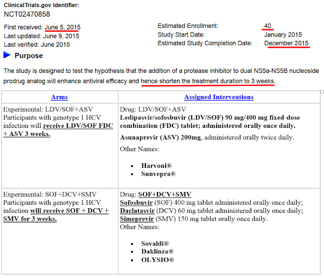Click the blue Purpose triangle icon
The image size is (324, 278).
tap(7, 55)
